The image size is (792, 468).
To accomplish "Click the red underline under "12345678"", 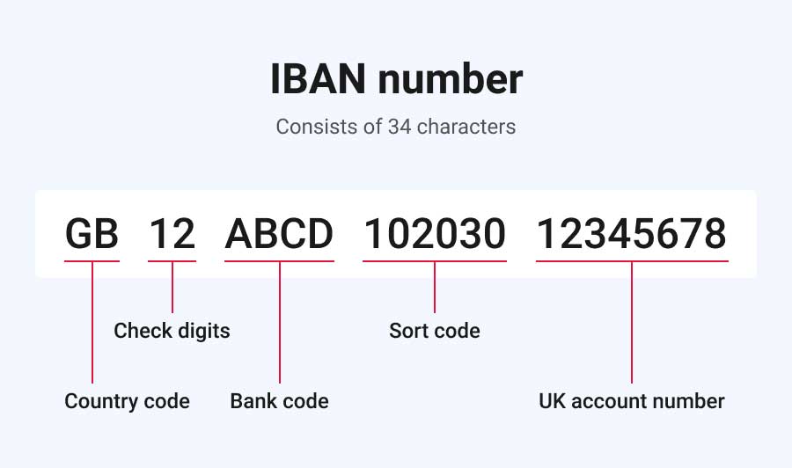I will click(631, 261).
